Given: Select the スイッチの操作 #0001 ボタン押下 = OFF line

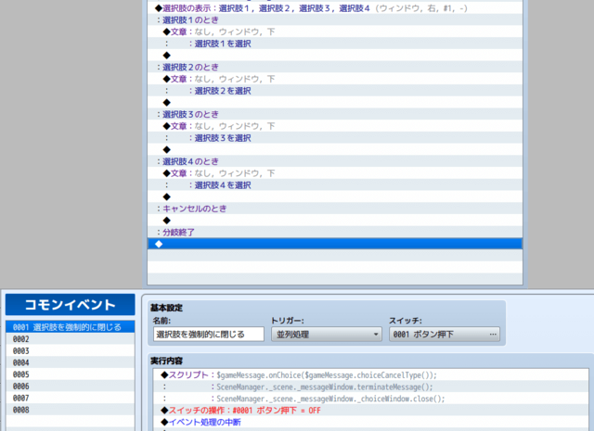Looking at the screenshot, I should [x=371, y=411].
